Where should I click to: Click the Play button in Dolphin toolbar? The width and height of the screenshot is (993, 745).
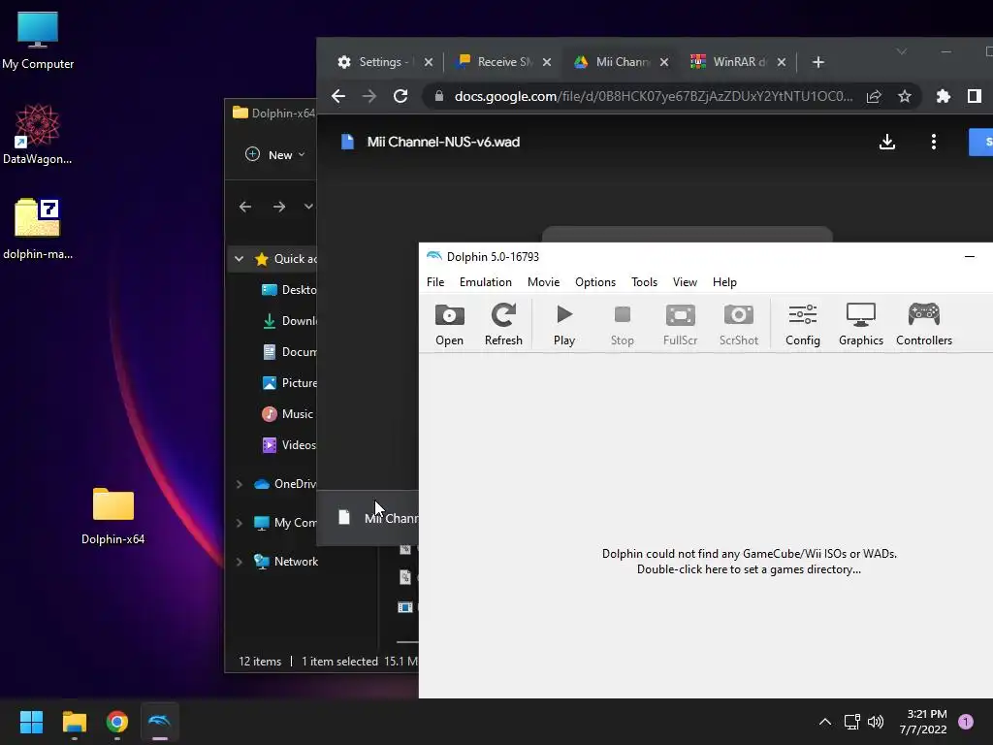564,324
